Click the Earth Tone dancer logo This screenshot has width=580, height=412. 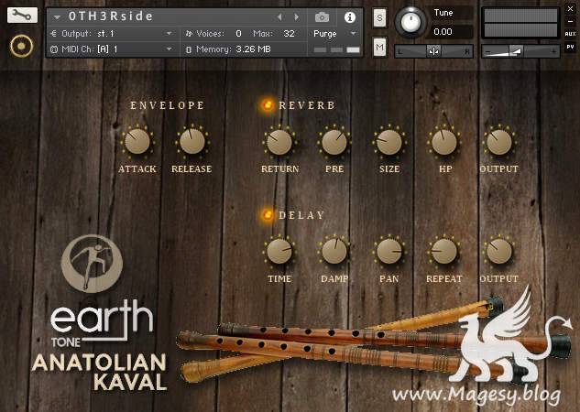coord(92,264)
